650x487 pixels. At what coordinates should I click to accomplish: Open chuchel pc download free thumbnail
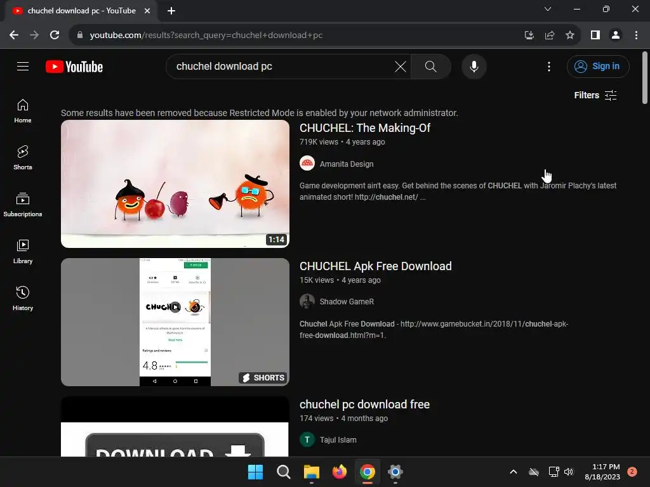175,427
